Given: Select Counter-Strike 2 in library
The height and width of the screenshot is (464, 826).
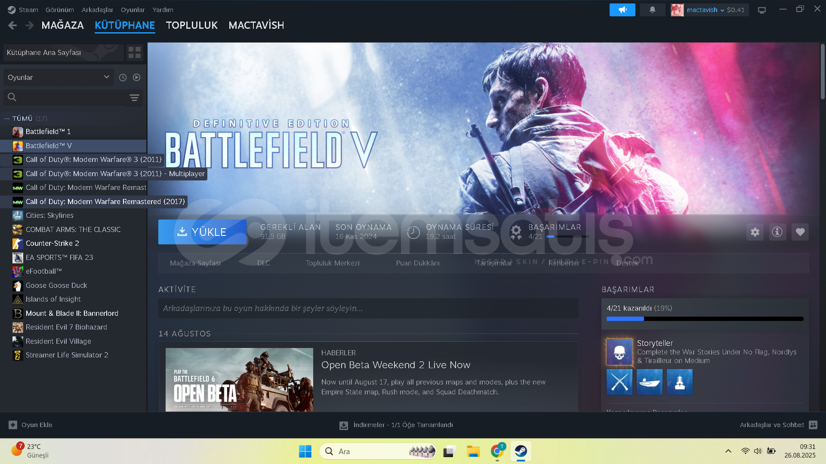Looking at the screenshot, I should [x=73, y=243].
